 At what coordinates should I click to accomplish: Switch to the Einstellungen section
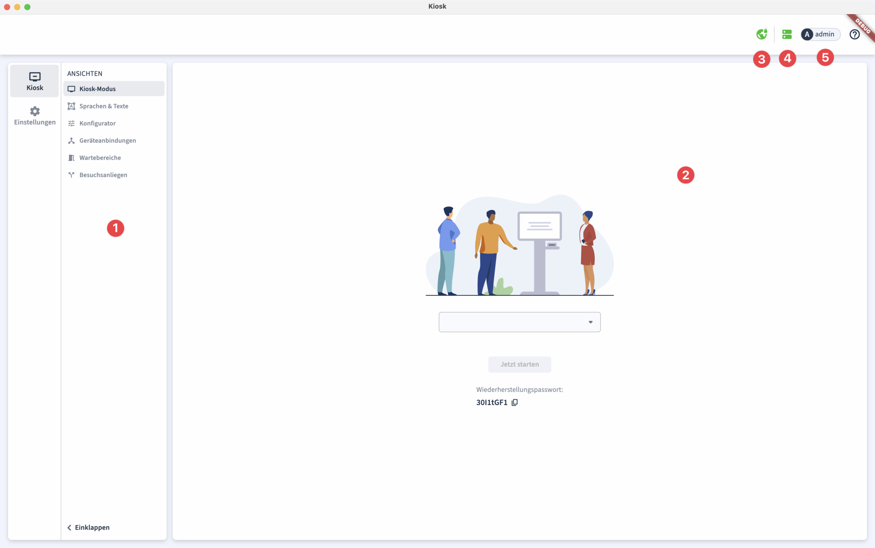point(34,115)
